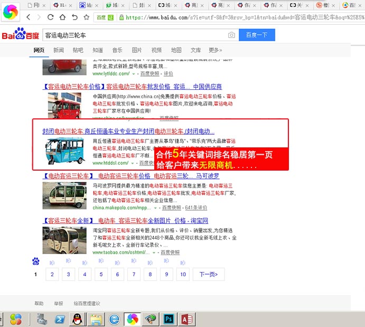The image size is (365, 327).
Task: Click the colorful browser icon in taskbar
Action: click(x=133, y=319)
